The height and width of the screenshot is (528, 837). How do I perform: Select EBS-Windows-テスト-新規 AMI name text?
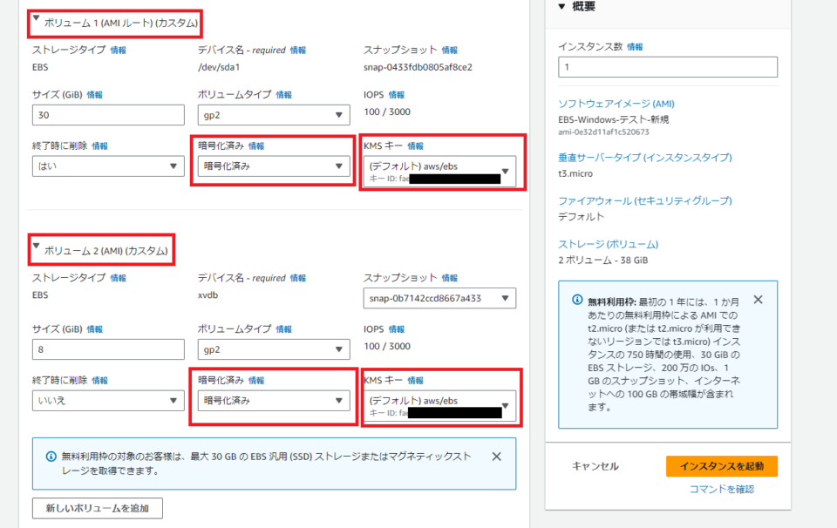(x=613, y=119)
